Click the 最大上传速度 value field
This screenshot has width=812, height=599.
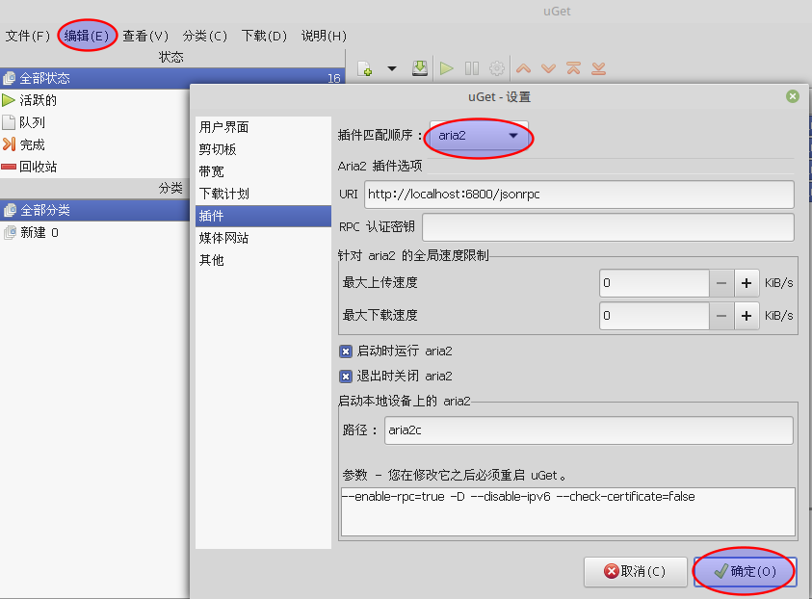point(654,283)
